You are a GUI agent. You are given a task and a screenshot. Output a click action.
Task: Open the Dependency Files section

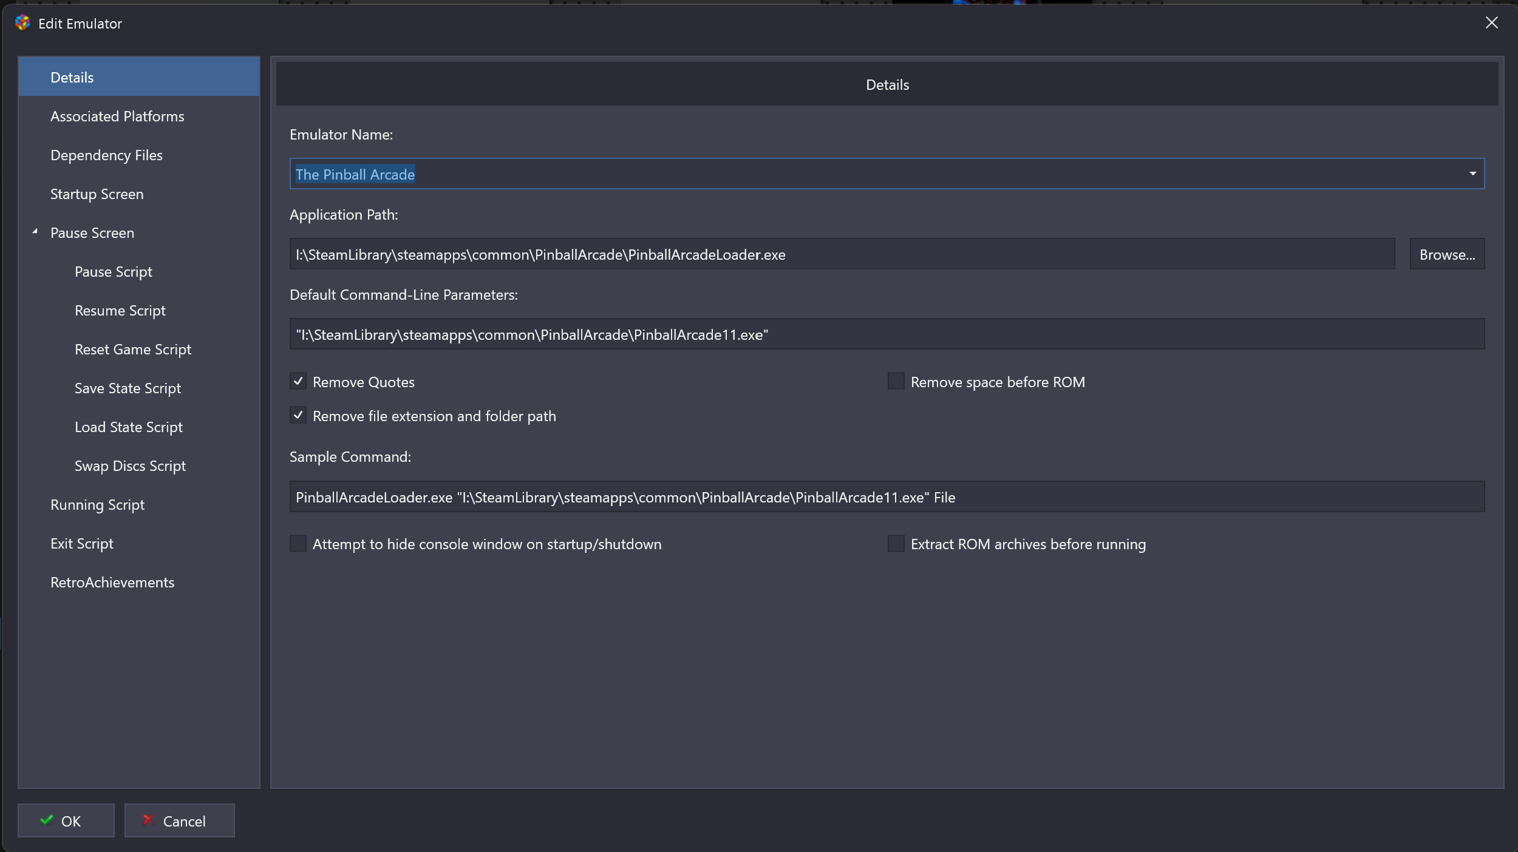point(139,155)
